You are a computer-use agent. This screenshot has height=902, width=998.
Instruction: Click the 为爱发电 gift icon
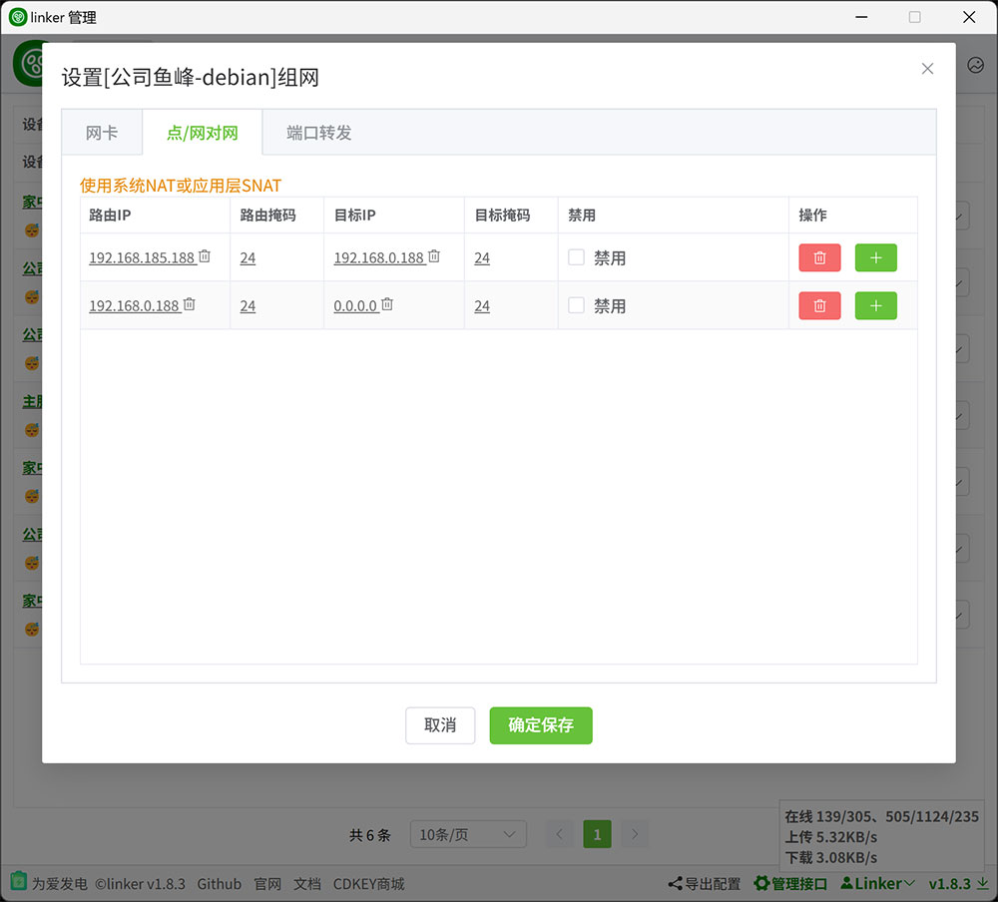pyautogui.click(x=18, y=881)
